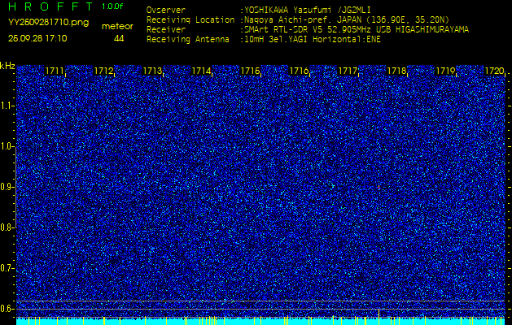Image resolution: width=512 pixels, height=325 pixels.
Task: Click the cyan signal level bar at bottom
Action: [260, 321]
